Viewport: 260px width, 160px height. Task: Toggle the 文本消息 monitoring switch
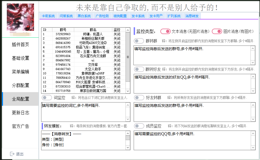coord(166,31)
